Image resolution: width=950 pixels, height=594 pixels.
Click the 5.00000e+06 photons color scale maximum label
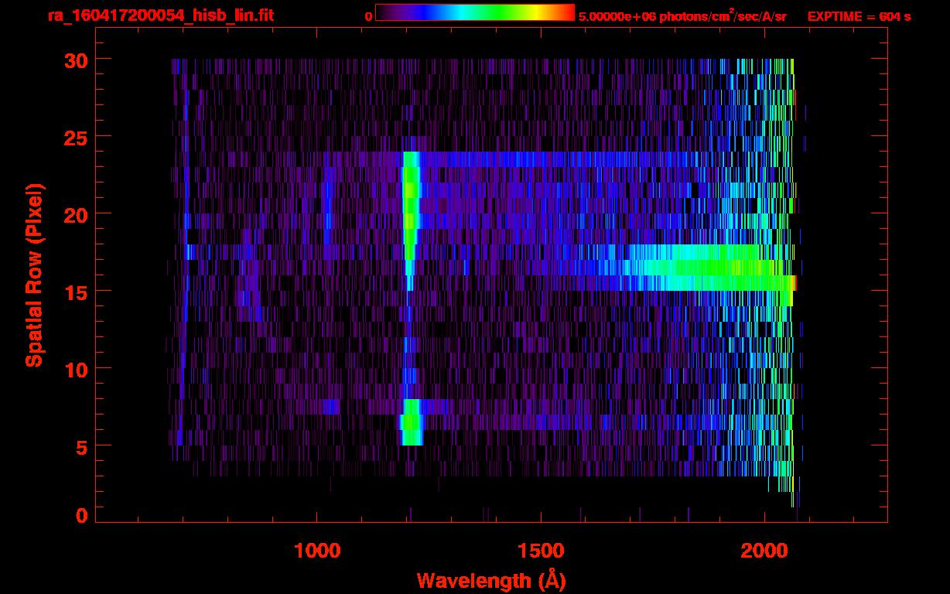pos(682,16)
